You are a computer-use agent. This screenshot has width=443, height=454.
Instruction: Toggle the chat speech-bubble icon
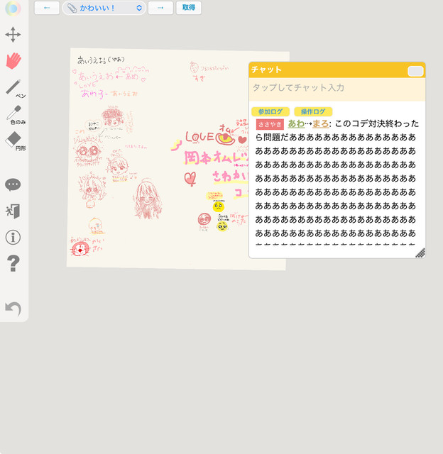coord(13,185)
